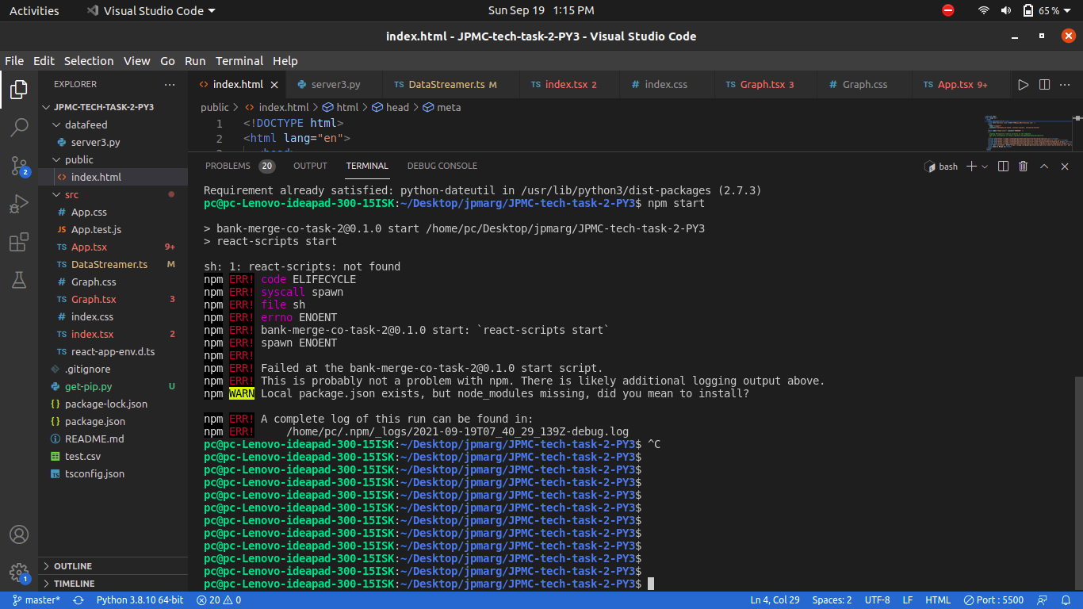Switch to the DEBUG CONSOLE tab
Screen dimensions: 1083x609
click(x=442, y=166)
